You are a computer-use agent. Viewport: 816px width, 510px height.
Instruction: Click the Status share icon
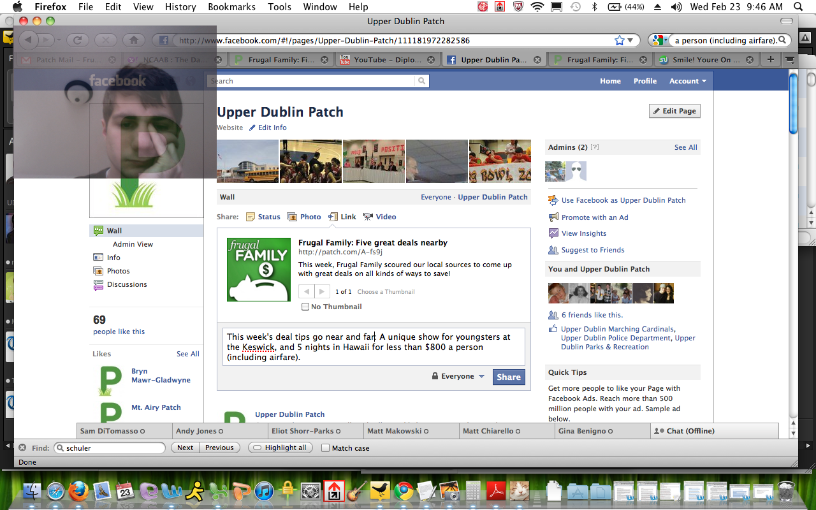[251, 217]
